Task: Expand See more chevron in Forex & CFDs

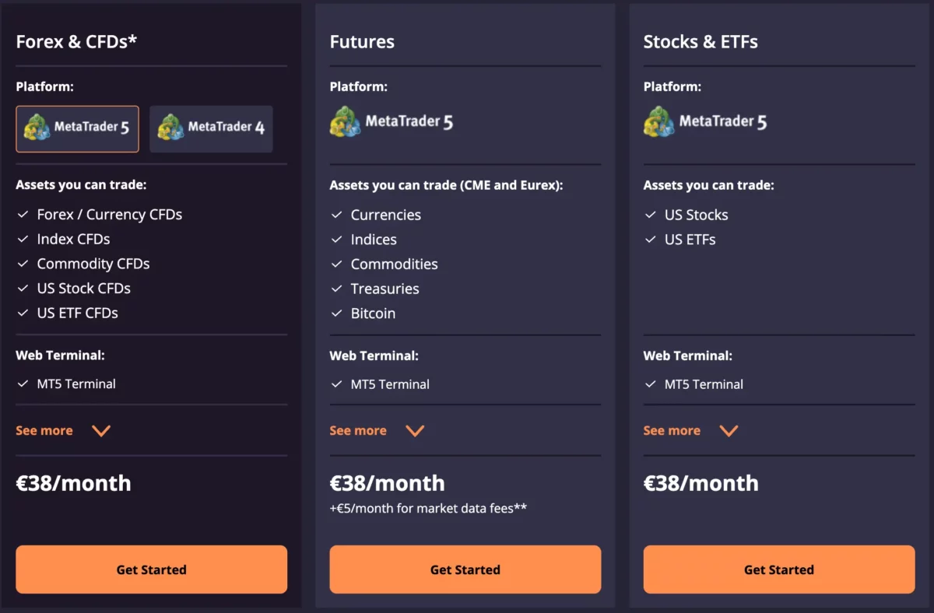Action: 101,431
